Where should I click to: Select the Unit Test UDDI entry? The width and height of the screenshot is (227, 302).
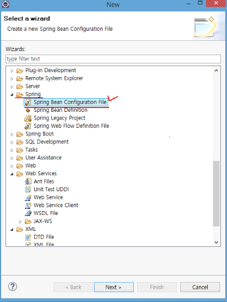(x=51, y=190)
